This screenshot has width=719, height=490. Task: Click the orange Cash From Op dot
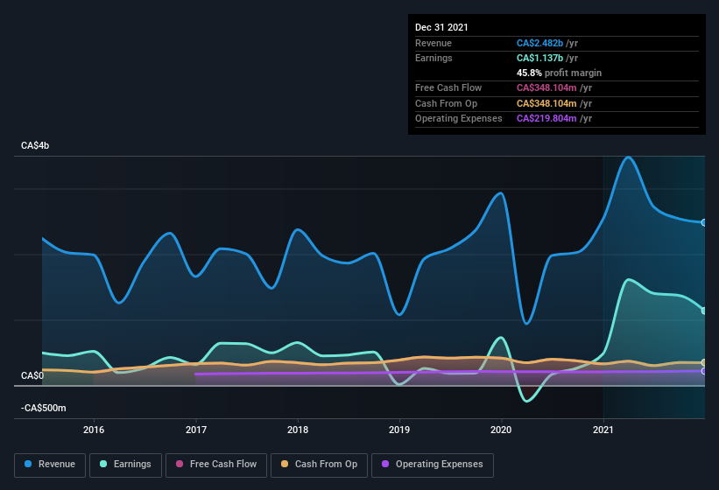click(x=285, y=464)
